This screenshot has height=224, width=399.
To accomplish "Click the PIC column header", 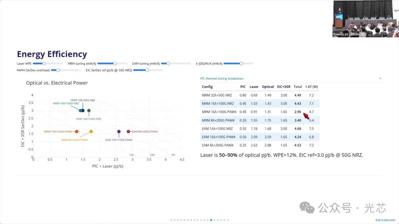I will pos(243,87).
